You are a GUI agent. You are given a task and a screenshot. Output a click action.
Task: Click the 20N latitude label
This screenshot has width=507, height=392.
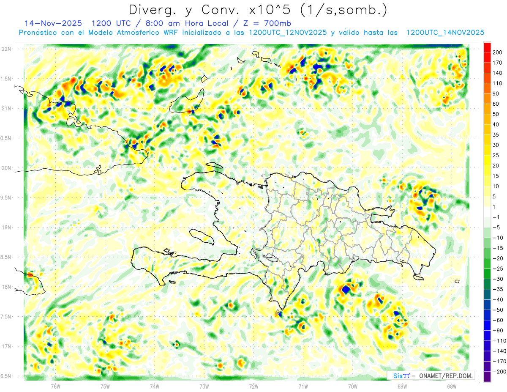(6, 168)
